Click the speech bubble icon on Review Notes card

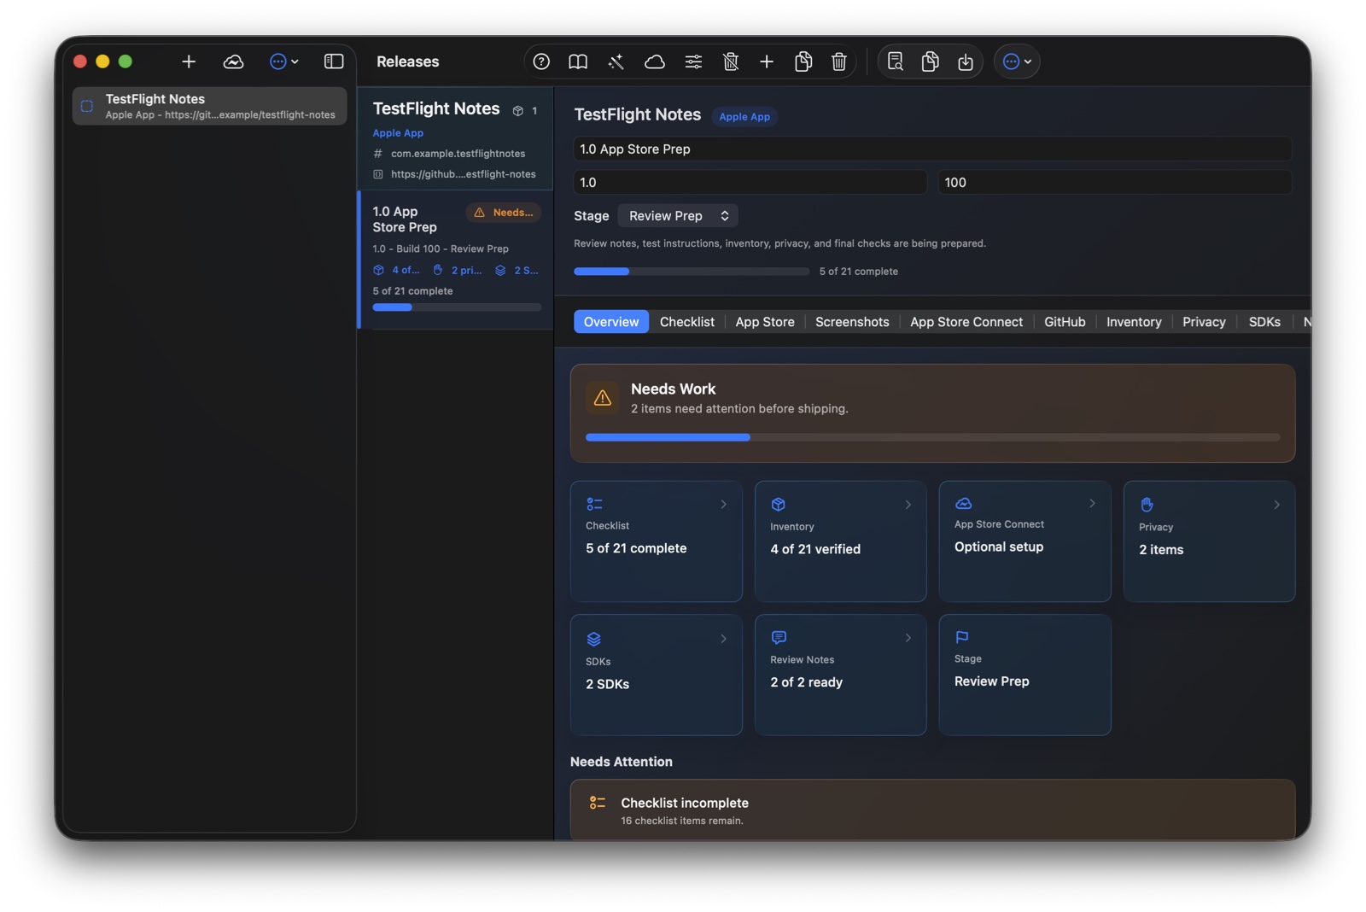pos(779,638)
